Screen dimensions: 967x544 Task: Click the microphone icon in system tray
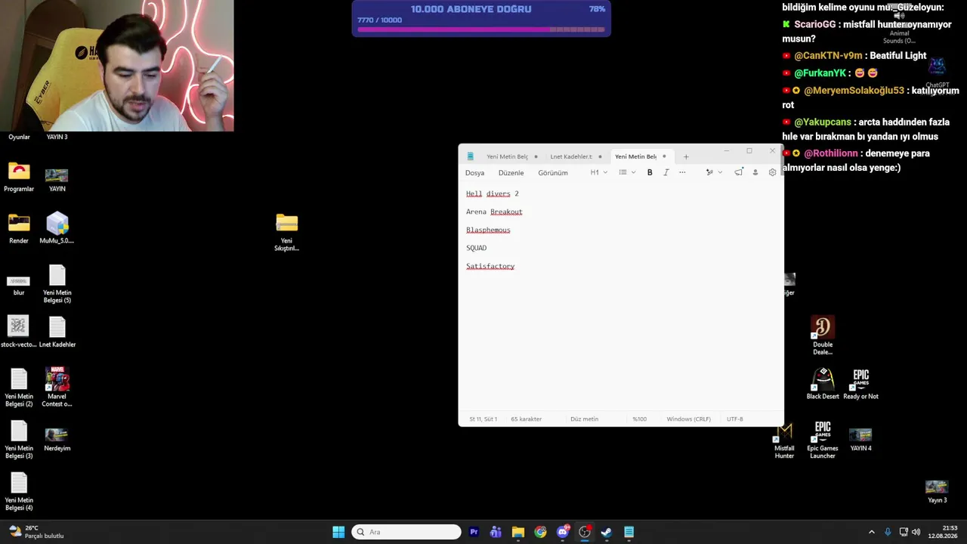[x=888, y=532]
